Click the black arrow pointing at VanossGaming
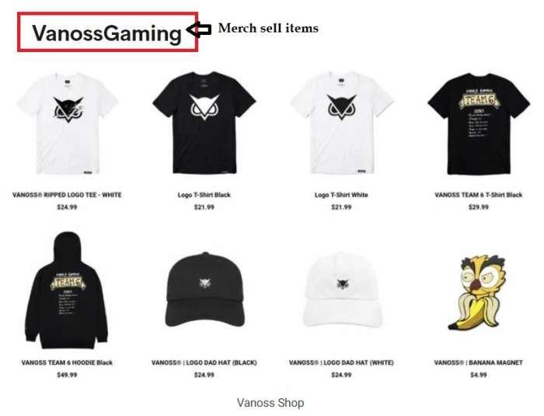 (199, 29)
